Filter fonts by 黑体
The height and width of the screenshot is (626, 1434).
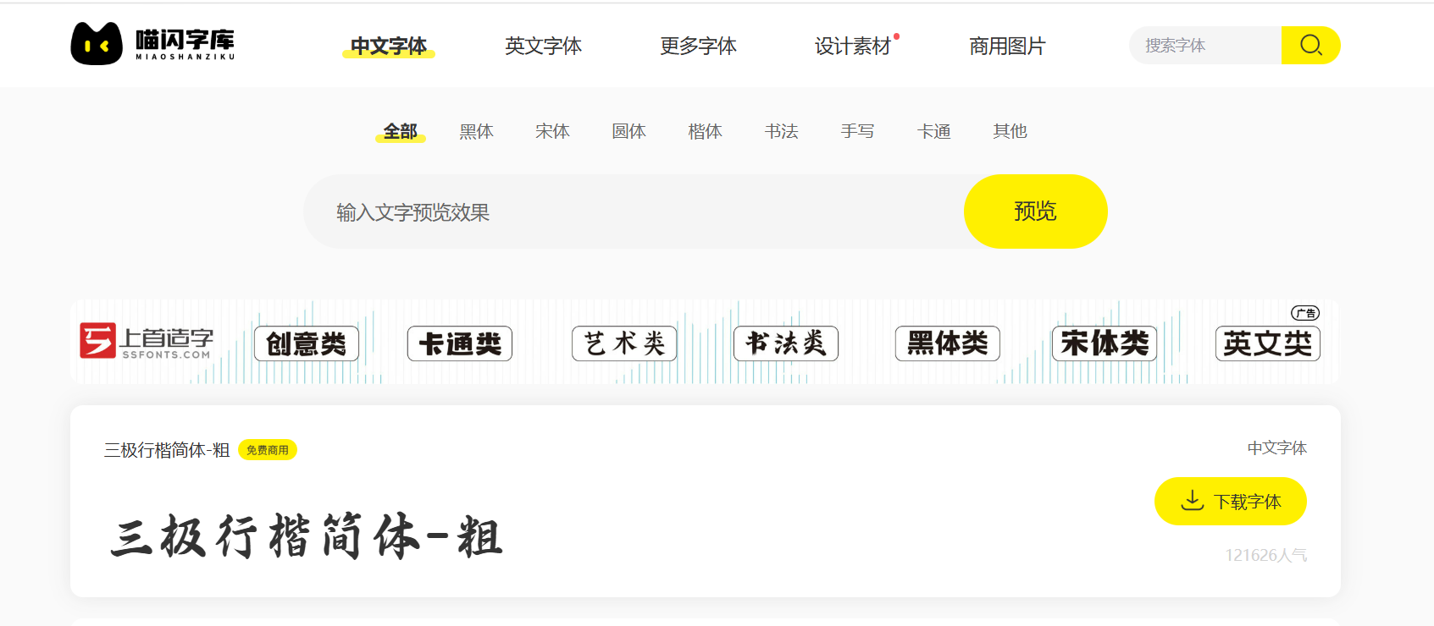click(476, 131)
